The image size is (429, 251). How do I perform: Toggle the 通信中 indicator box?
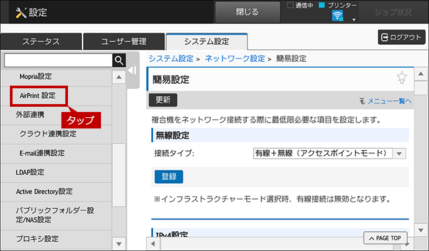pyautogui.click(x=290, y=5)
